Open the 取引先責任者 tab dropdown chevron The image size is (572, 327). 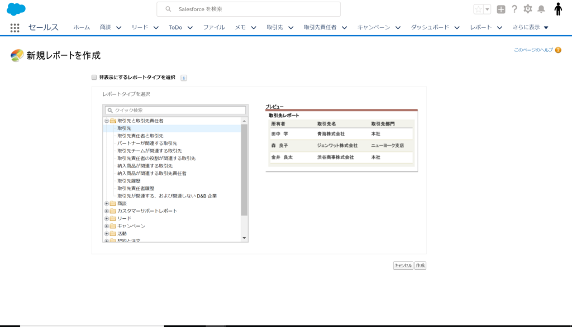[x=344, y=28]
